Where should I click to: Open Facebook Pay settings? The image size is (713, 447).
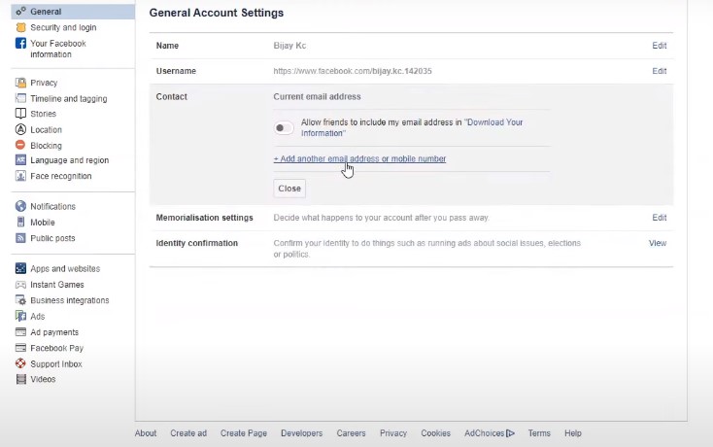point(57,348)
